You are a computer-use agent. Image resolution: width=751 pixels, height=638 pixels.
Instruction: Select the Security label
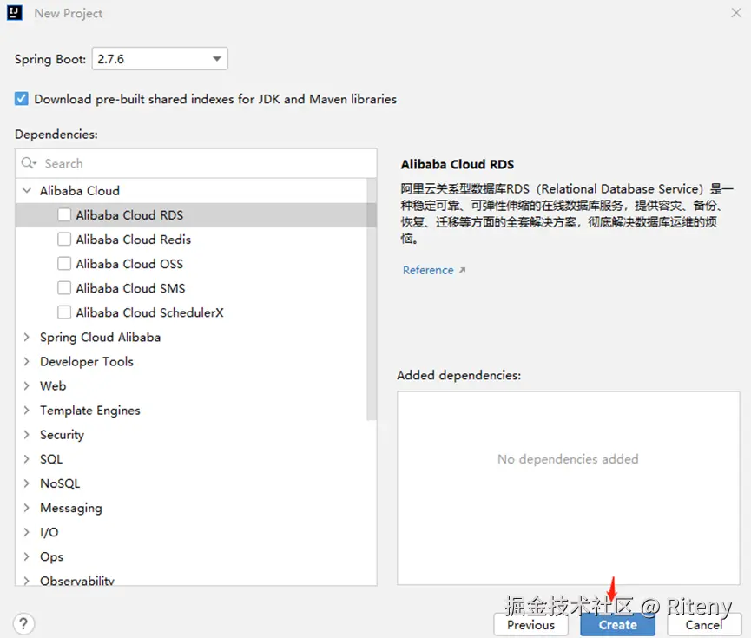click(62, 435)
